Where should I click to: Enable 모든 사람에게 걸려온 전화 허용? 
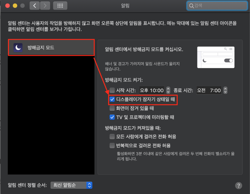point(112,136)
